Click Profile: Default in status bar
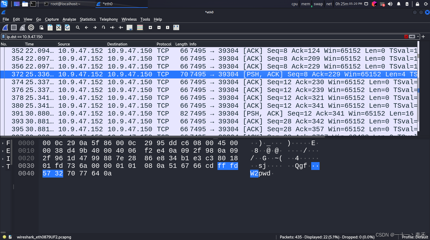 pos(415,237)
